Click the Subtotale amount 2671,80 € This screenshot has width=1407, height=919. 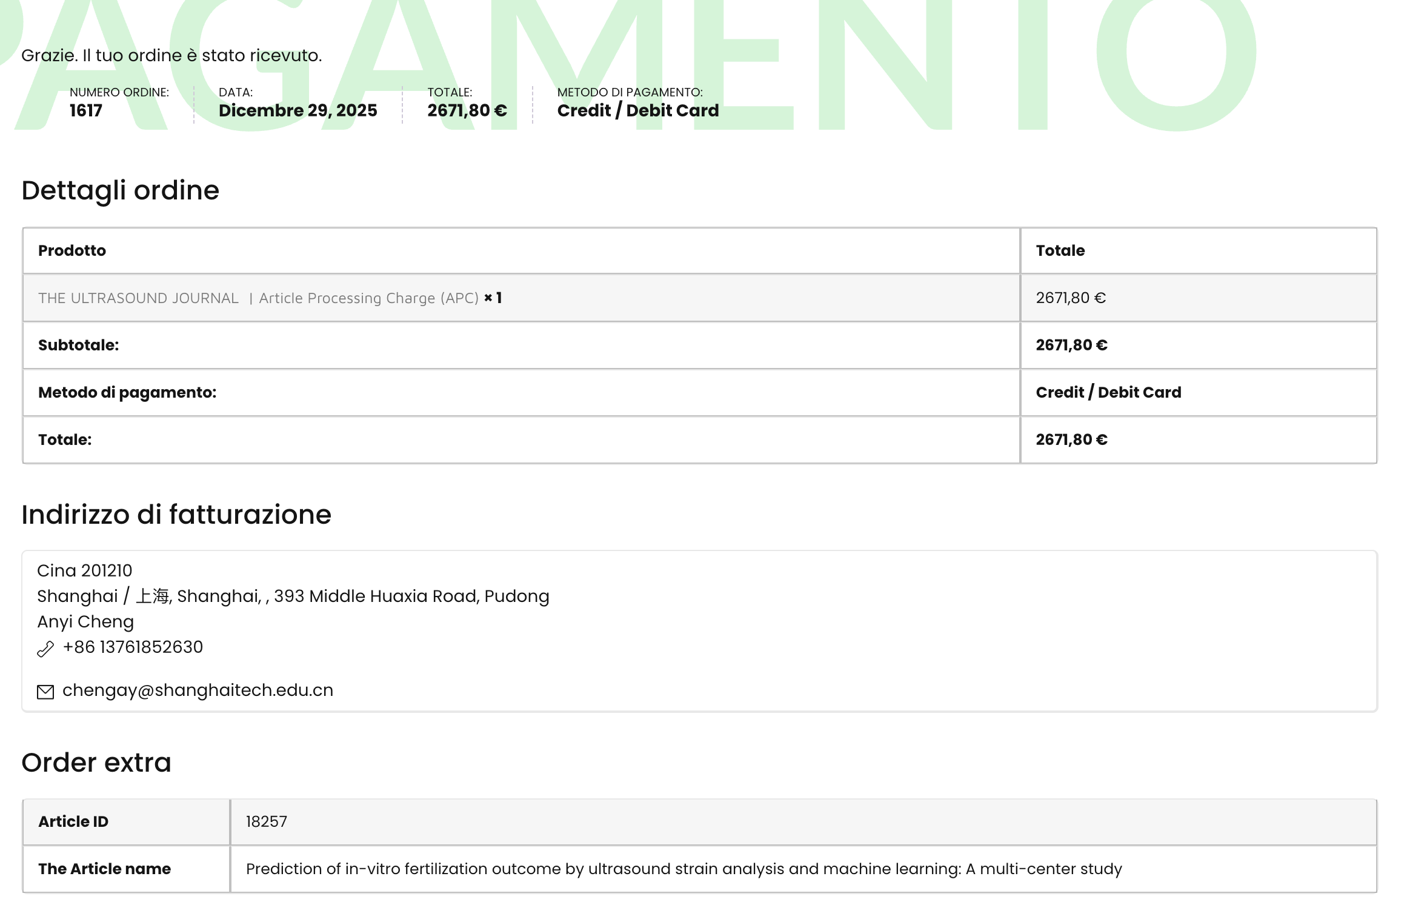tap(1071, 346)
